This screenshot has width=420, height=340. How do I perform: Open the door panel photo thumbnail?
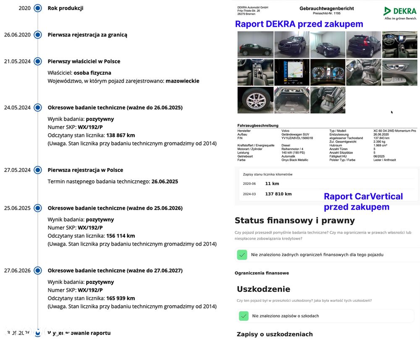click(400, 72)
